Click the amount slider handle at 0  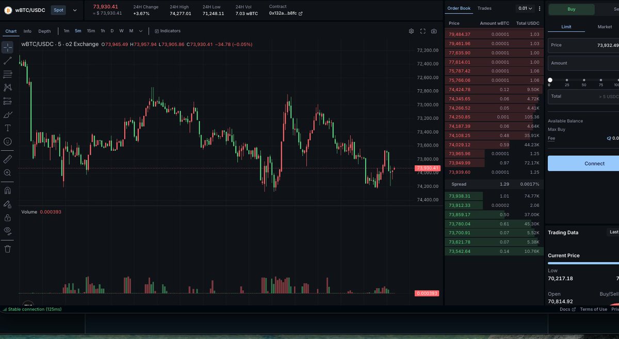click(550, 80)
